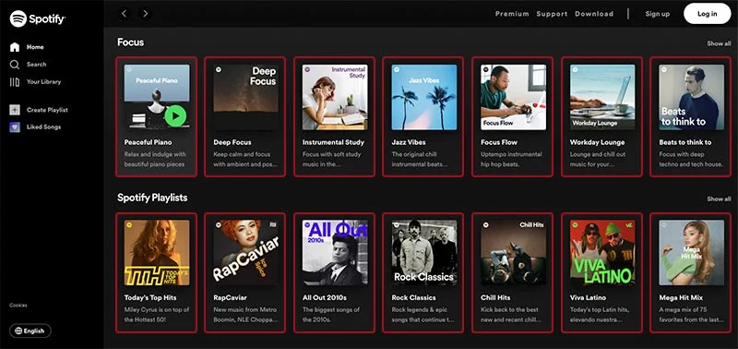Select Search in the sidebar
The width and height of the screenshot is (738, 349).
(x=37, y=65)
